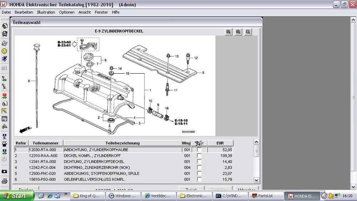Click the Mng column header
The height and width of the screenshot is (201, 357).
pos(186,143)
